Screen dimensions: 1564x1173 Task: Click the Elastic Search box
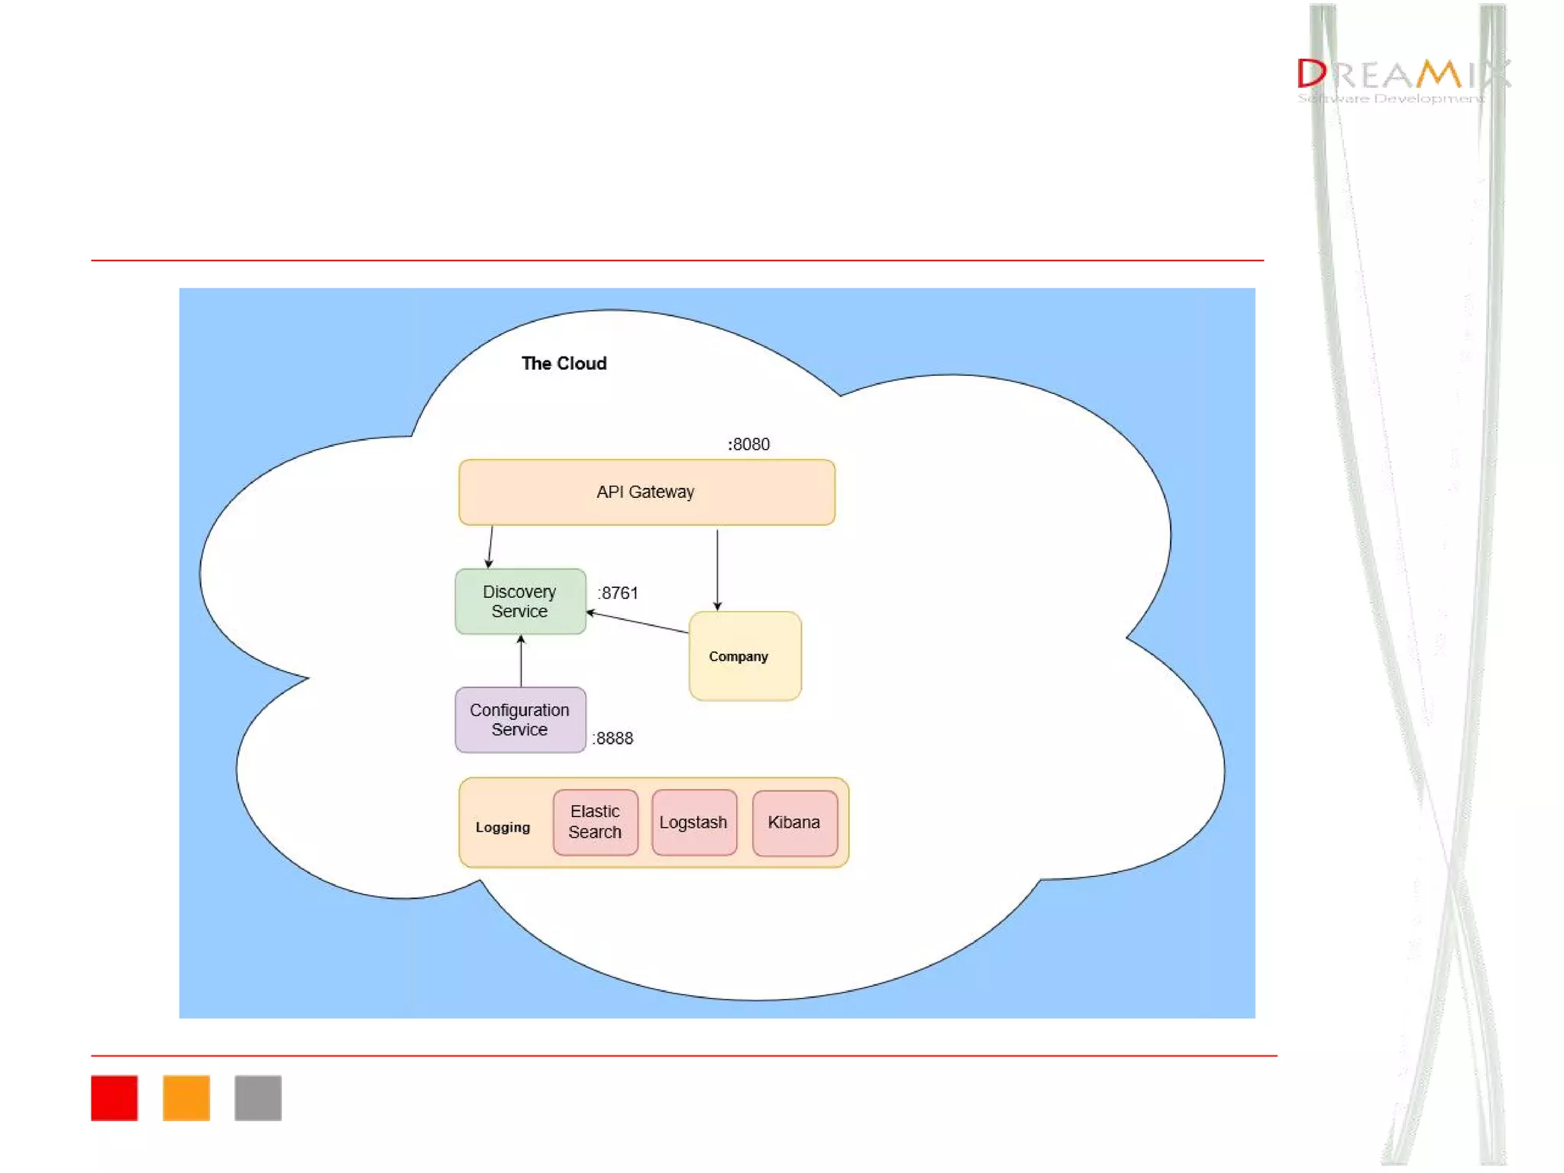[x=595, y=822]
